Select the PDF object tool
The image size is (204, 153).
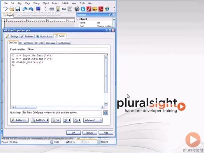[101, 9]
